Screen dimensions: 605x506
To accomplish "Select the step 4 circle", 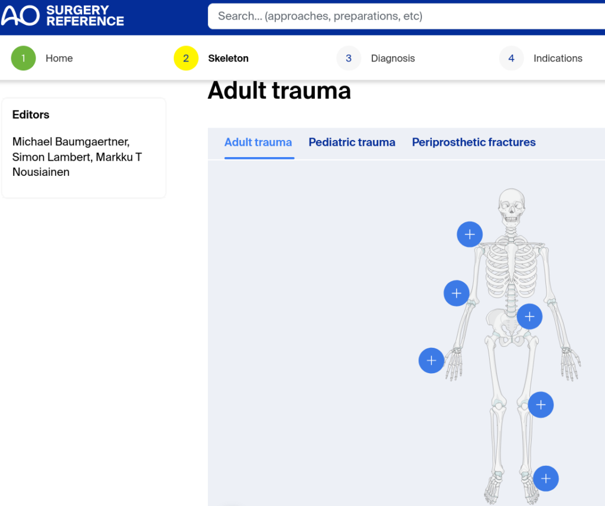I will click(511, 58).
